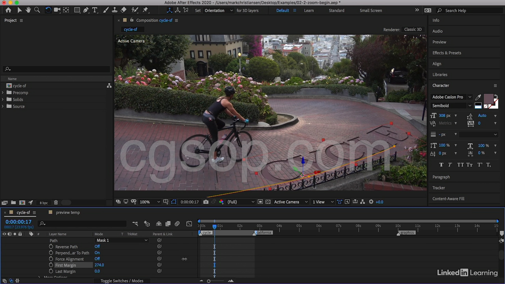
Task: Switch to the Default workspace
Action: (x=282, y=11)
